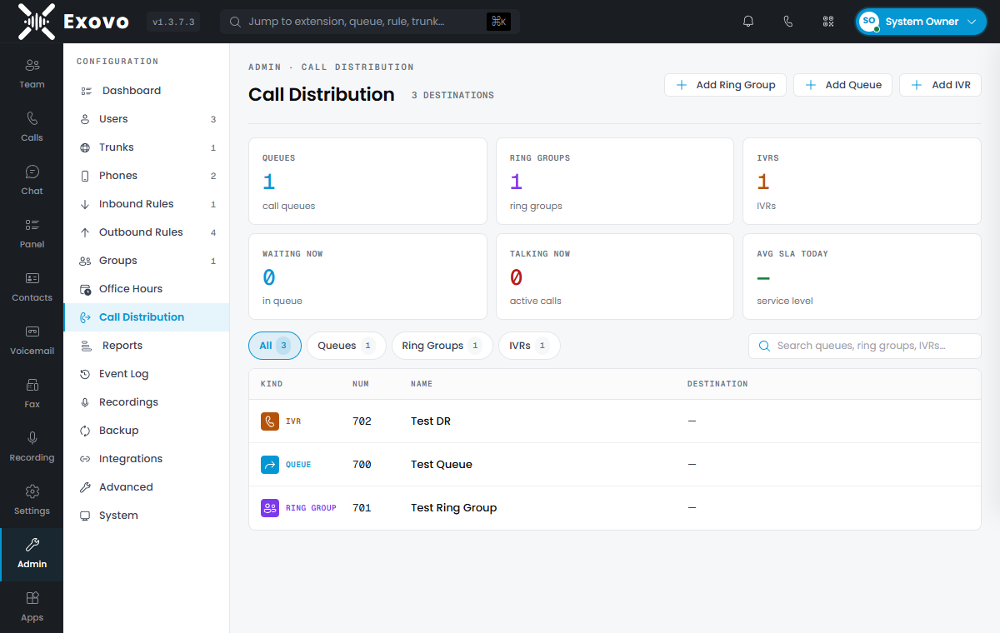Open Inbound Rules in configuration menu

pyautogui.click(x=146, y=204)
